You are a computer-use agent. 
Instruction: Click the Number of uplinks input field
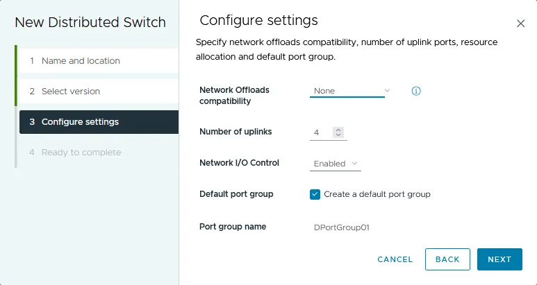click(x=321, y=132)
